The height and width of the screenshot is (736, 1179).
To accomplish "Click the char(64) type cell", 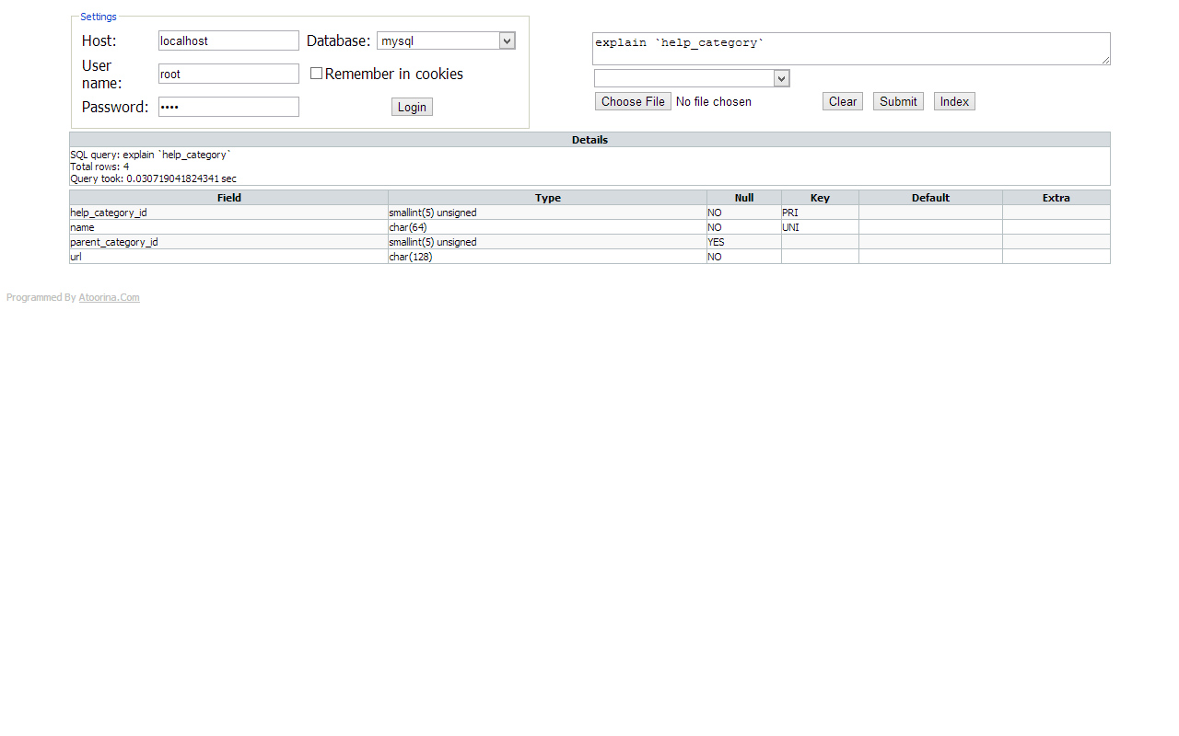I will click(x=548, y=227).
